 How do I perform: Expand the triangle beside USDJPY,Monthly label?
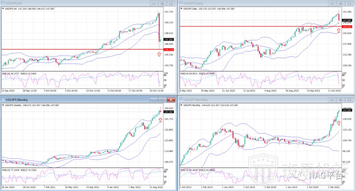(x=181, y=105)
